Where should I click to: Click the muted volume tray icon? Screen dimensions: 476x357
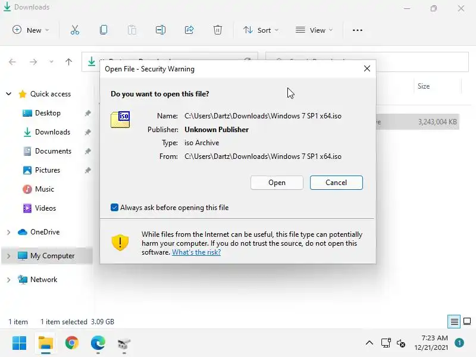click(400, 343)
